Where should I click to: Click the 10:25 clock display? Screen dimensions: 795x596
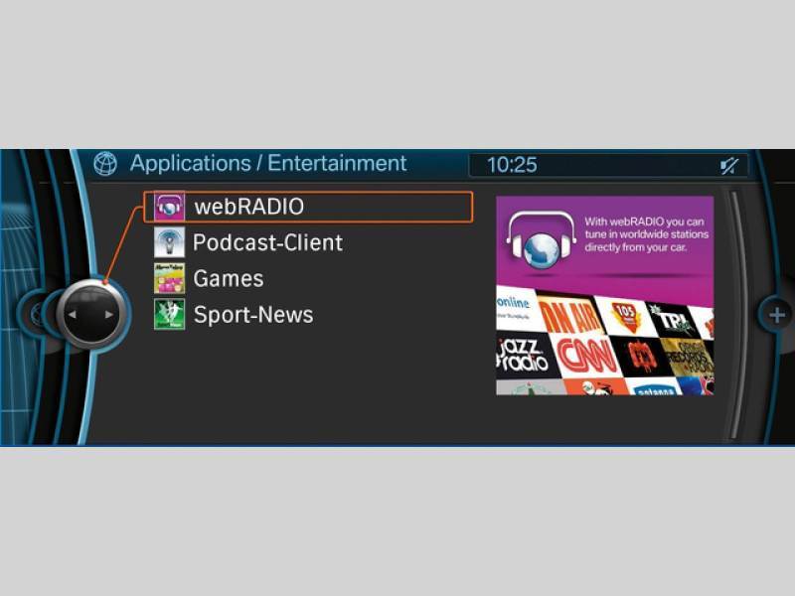(512, 165)
